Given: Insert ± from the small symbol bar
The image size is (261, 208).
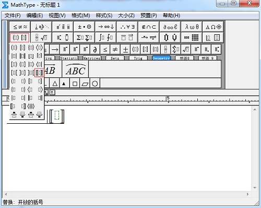Looking at the screenshot, I should point(125,49).
